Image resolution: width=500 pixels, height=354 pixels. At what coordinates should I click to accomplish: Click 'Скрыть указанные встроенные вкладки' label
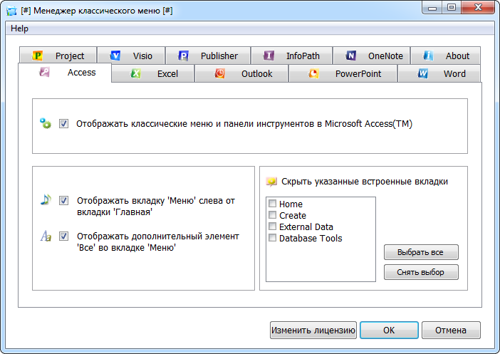365,182
